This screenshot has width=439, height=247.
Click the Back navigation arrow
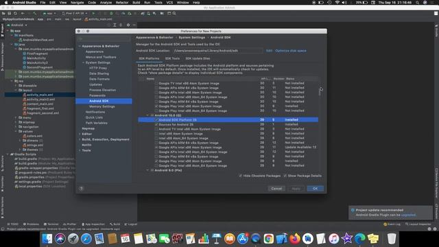click(23, 13)
